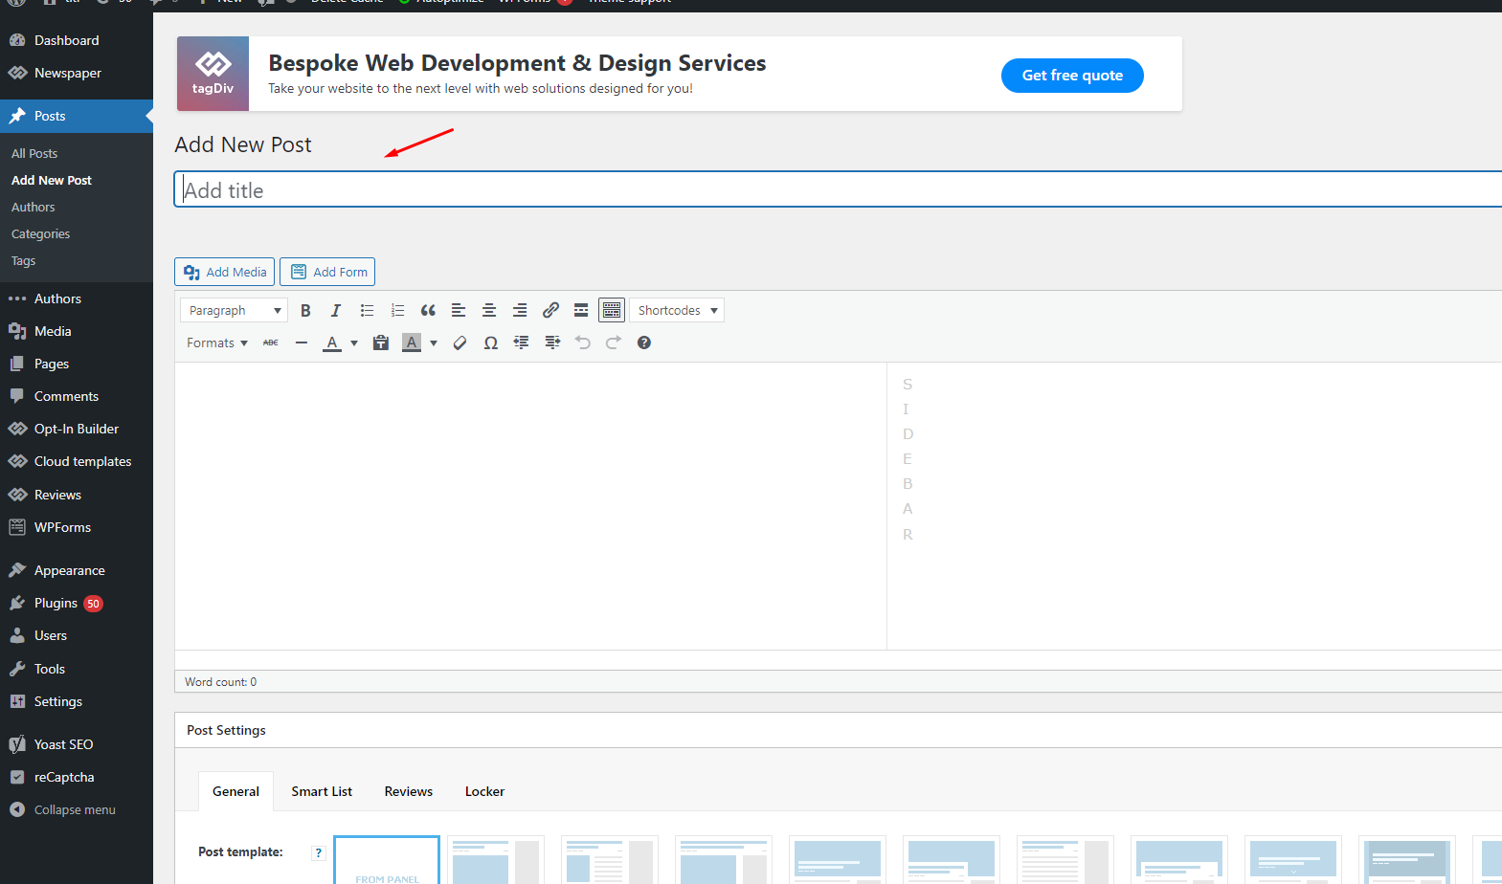Click inside the post content editor area
Viewport: 1502px width, 884px height.
point(530,506)
